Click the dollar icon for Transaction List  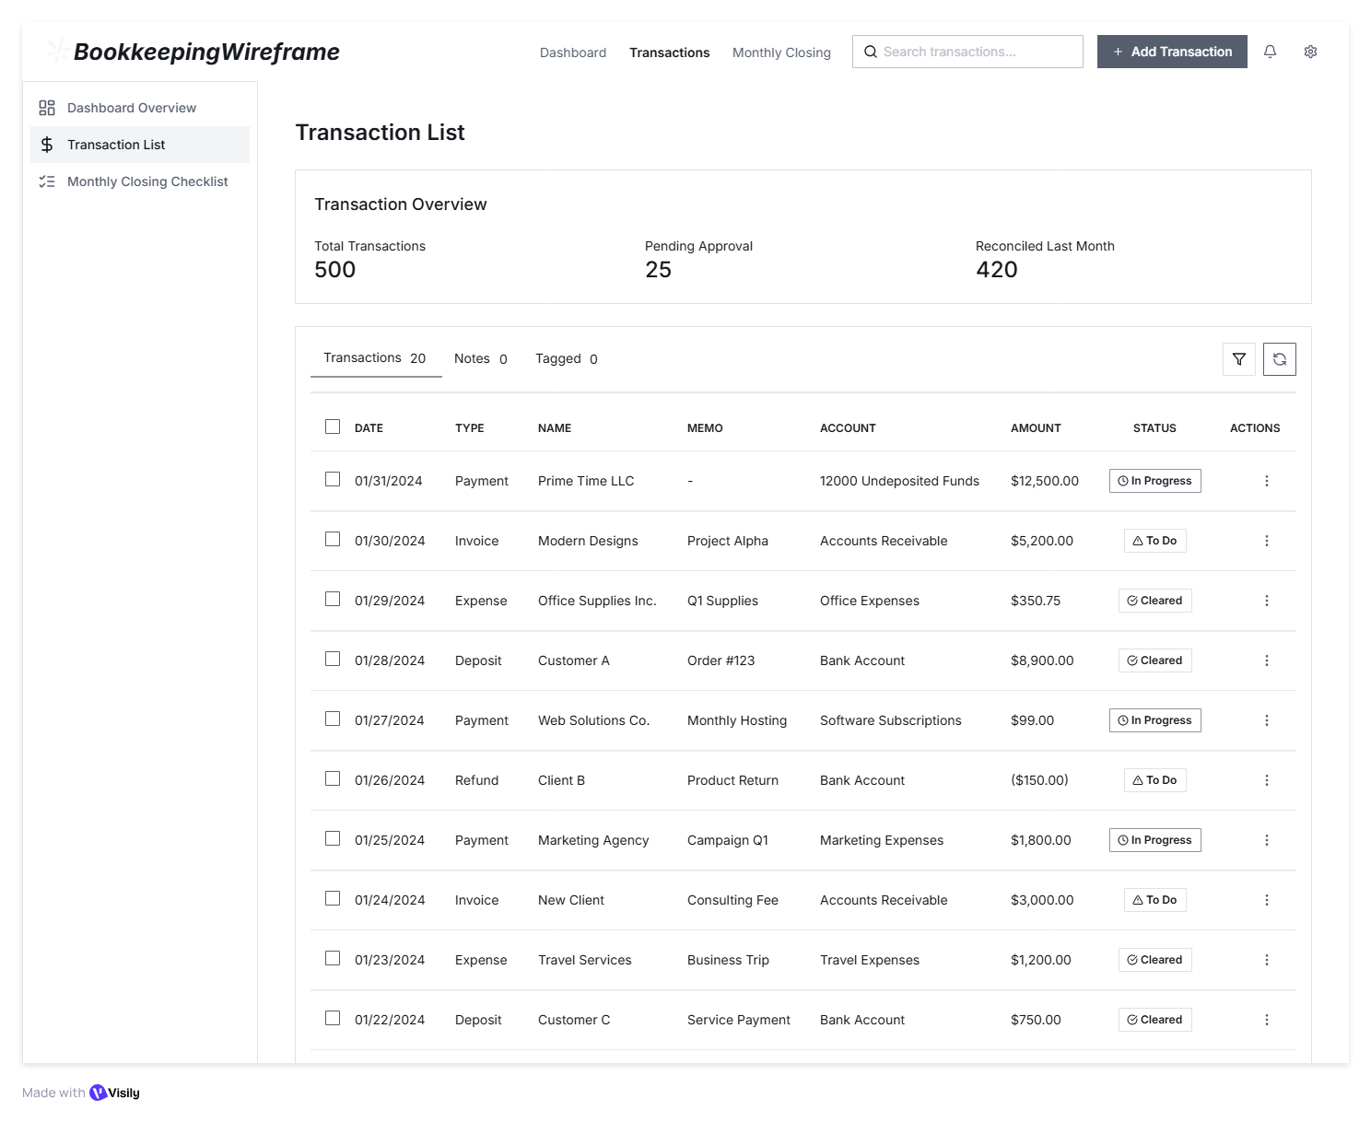click(47, 145)
